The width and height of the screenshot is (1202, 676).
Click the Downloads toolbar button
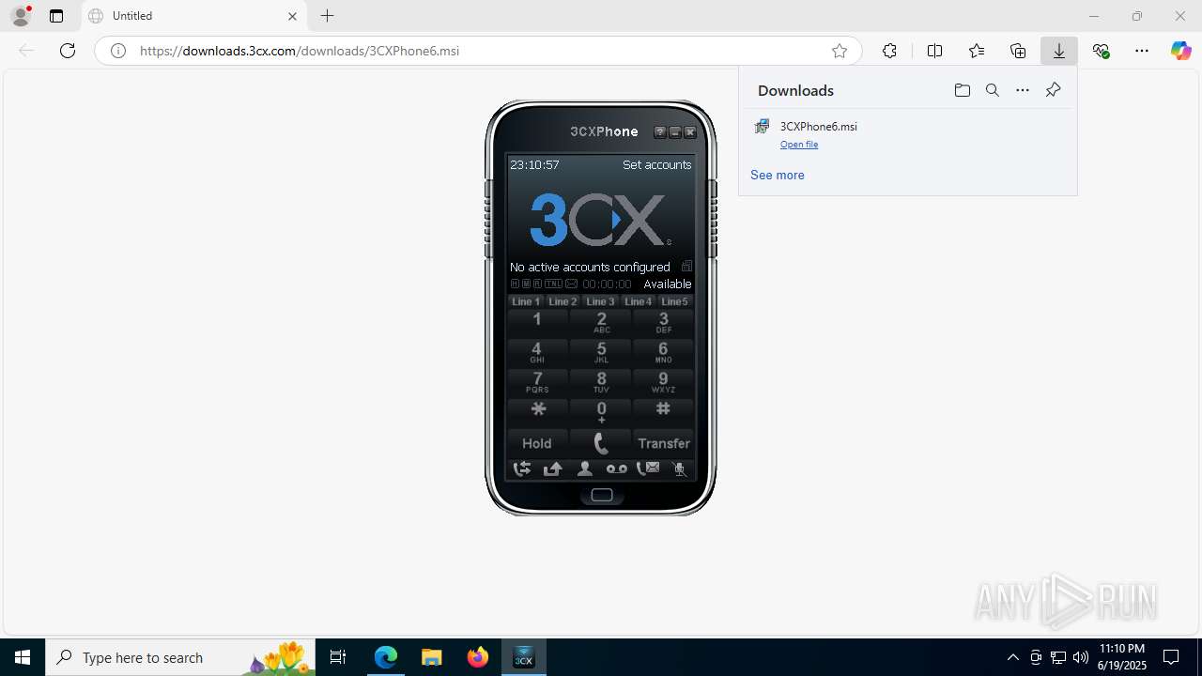tap(1059, 51)
